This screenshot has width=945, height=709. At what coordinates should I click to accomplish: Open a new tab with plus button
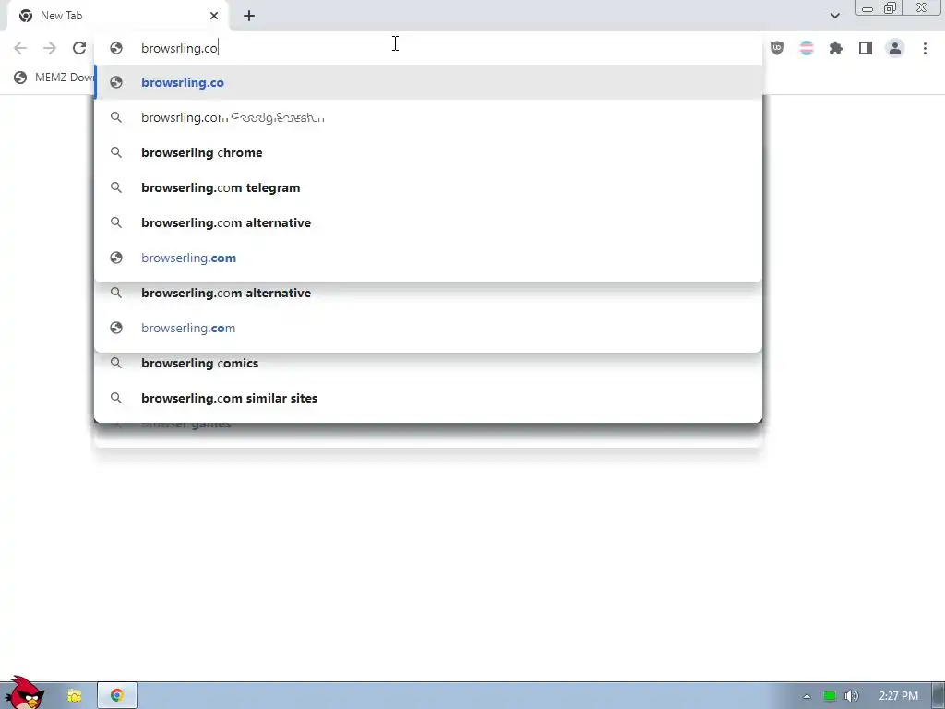(249, 17)
